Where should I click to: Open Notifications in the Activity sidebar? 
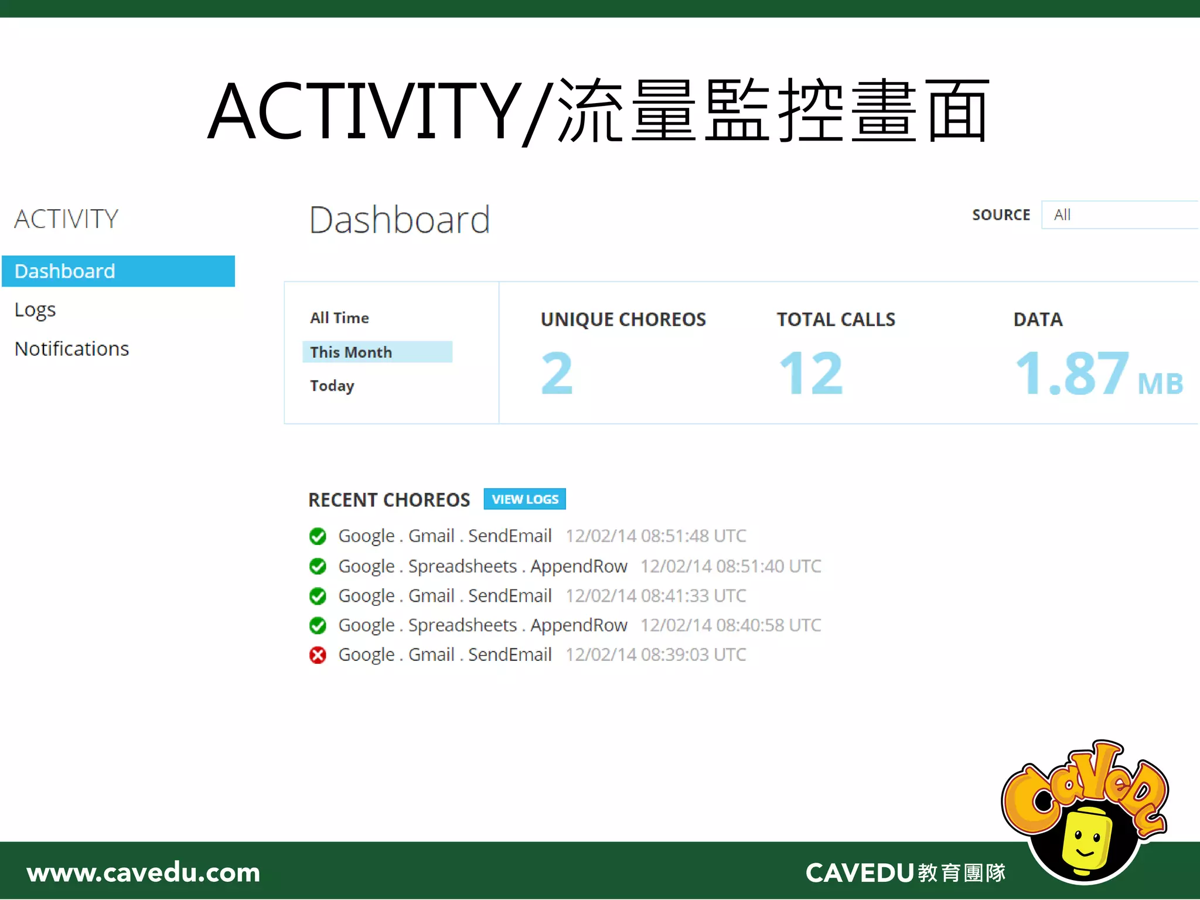click(x=71, y=349)
